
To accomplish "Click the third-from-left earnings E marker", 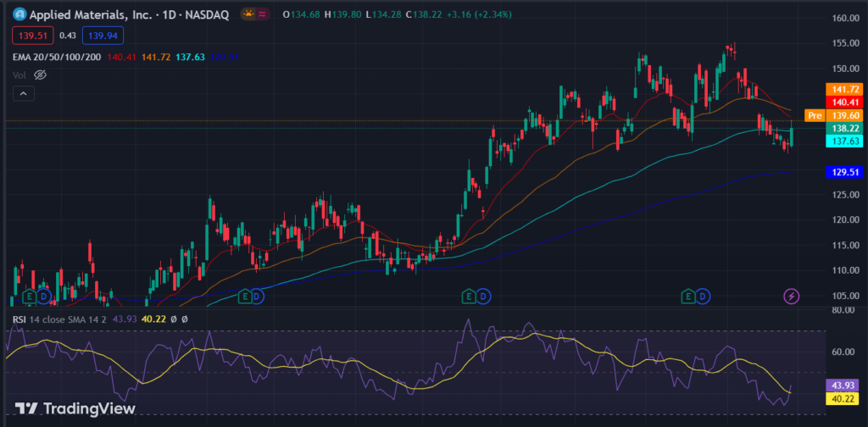I will point(469,297).
